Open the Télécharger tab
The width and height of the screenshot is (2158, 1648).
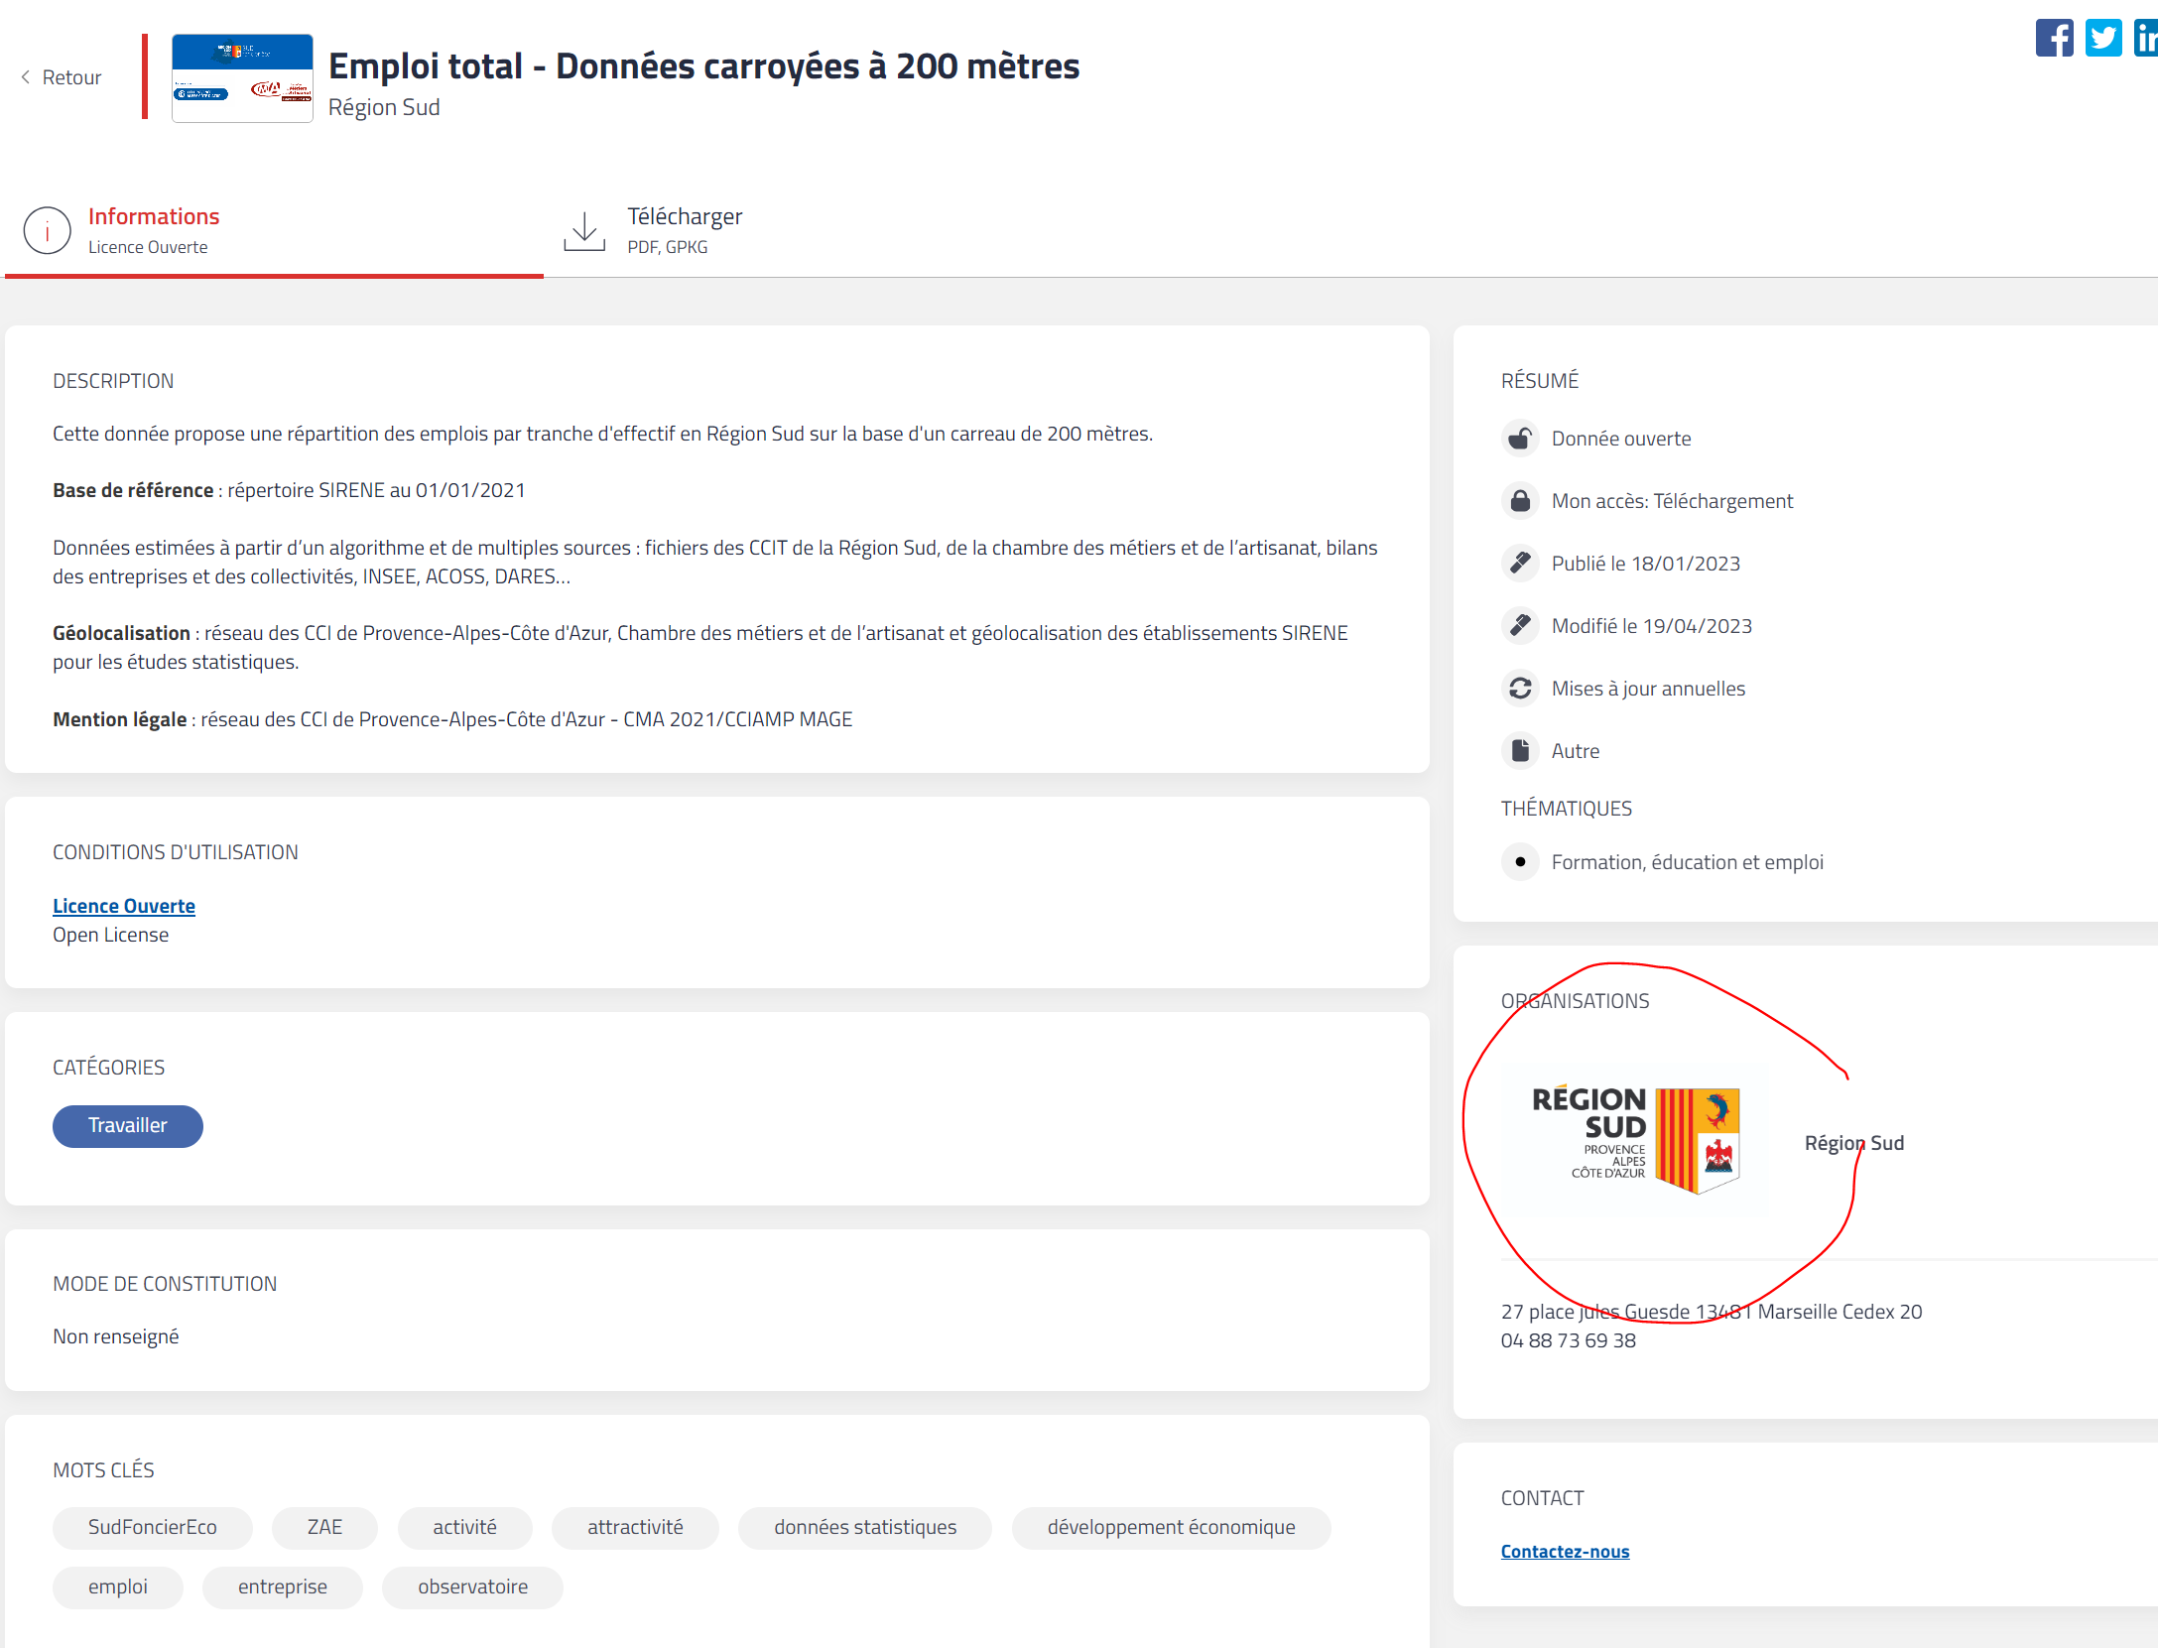(x=685, y=217)
